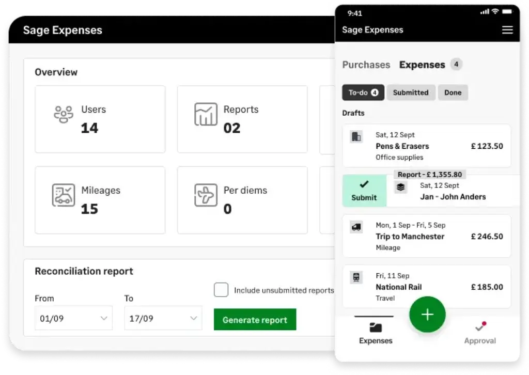Switch to the Expenses tab
Screen dimensions: 529x375
[422, 65]
